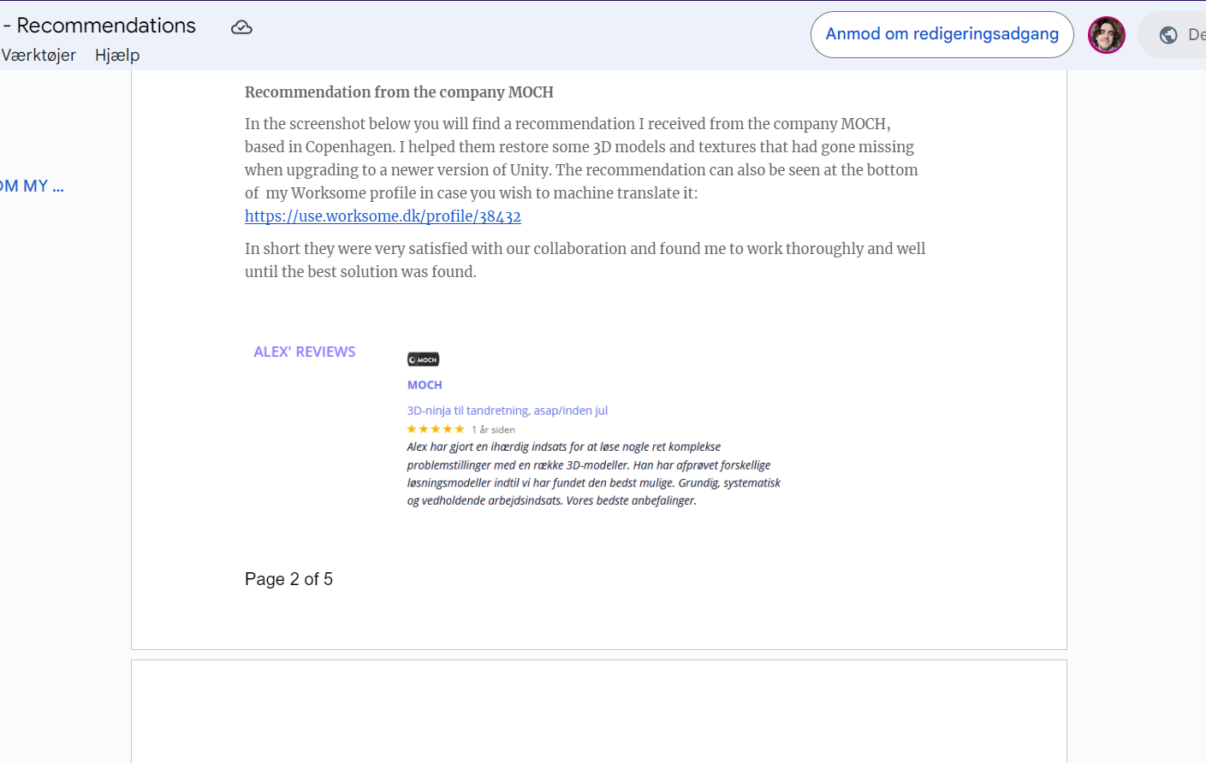This screenshot has width=1206, height=763.
Task: Open the Hjælp menu
Action: pos(117,56)
